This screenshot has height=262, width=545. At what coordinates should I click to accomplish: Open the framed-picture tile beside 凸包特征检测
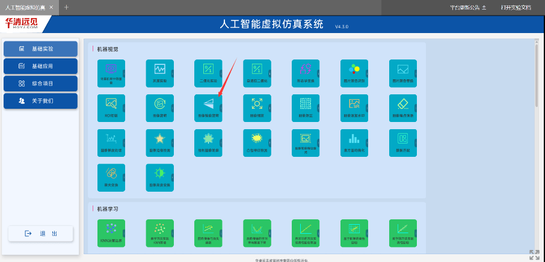click(x=306, y=143)
